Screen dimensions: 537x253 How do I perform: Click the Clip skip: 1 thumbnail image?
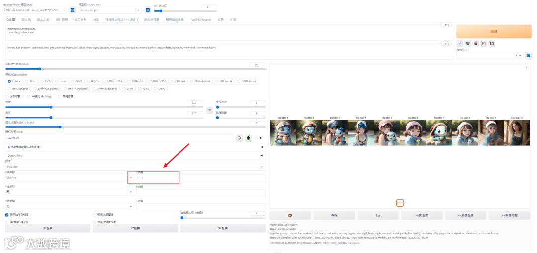pos(283,132)
